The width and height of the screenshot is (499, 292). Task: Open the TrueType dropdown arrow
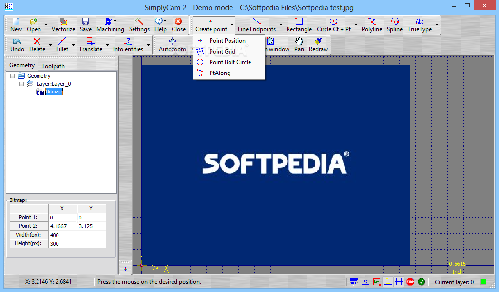click(x=437, y=25)
